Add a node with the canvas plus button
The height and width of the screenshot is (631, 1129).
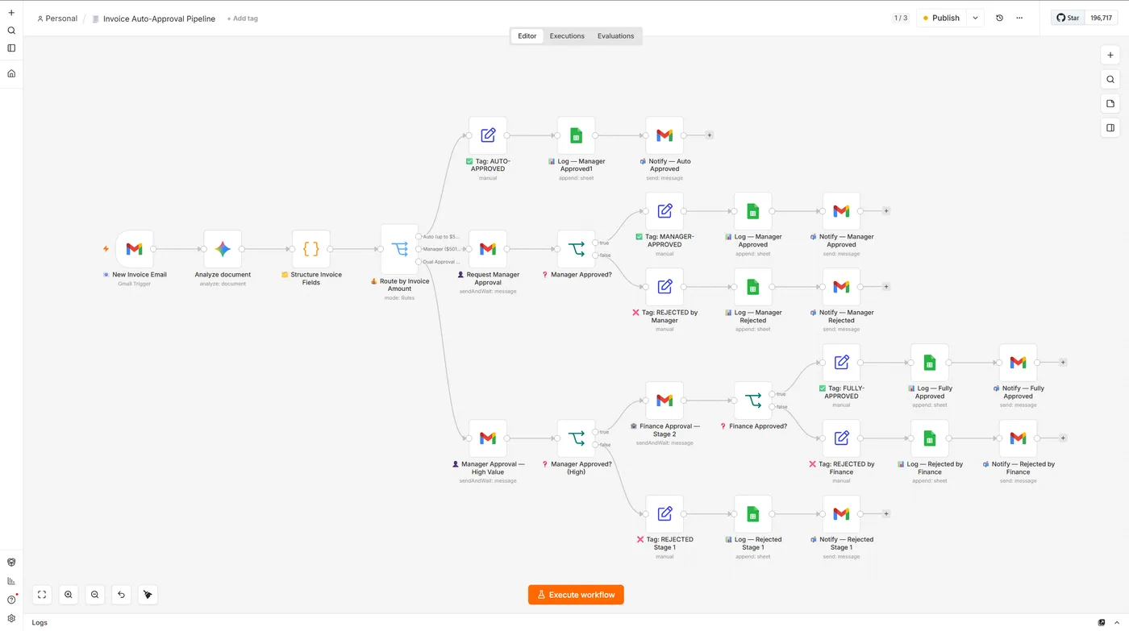(x=1110, y=56)
